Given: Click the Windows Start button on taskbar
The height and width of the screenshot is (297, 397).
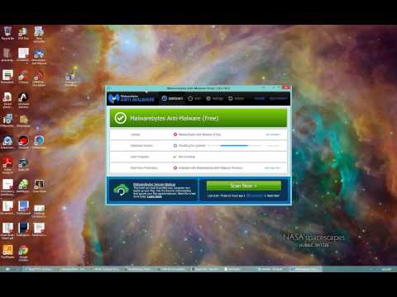Looking at the screenshot, I should click(7, 269).
